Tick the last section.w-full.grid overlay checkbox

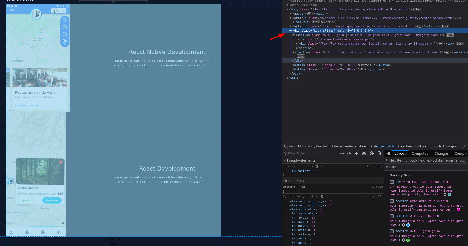pos(392,231)
